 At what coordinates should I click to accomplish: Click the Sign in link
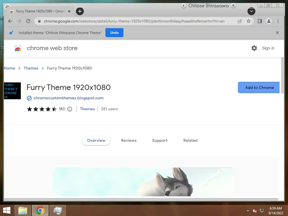point(268,48)
